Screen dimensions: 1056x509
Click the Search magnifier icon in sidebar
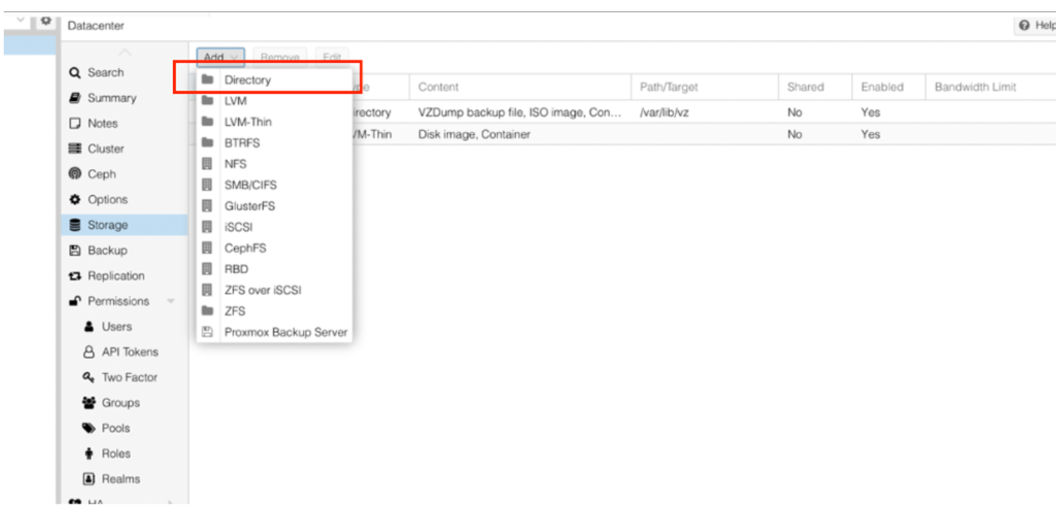75,73
